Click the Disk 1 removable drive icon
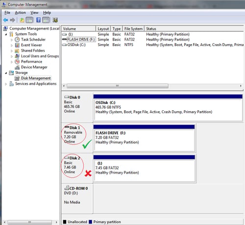 (x=67, y=127)
